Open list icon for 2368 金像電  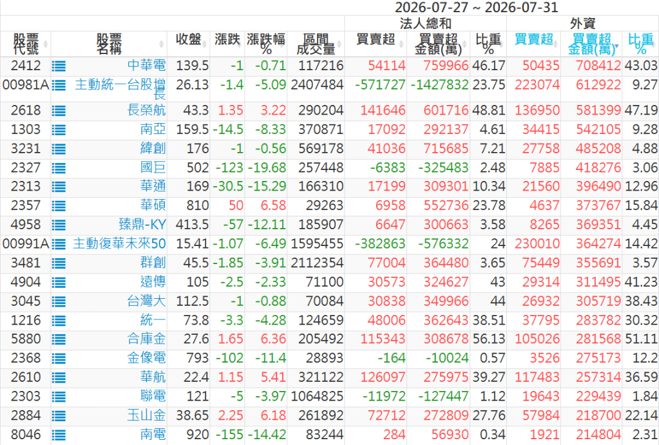(59, 359)
